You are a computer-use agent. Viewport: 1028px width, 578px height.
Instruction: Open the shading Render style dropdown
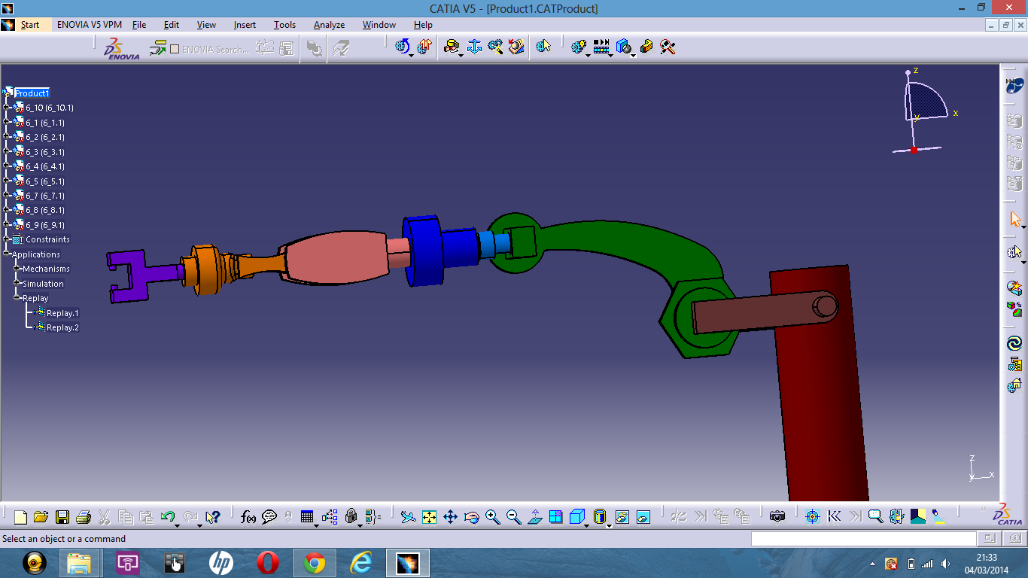coord(609,525)
